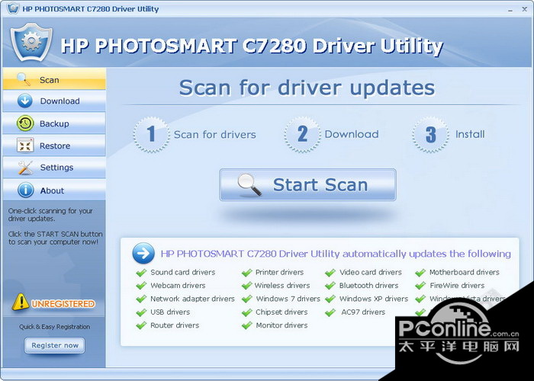Open the Settings section
The height and width of the screenshot is (381, 534).
54,168
